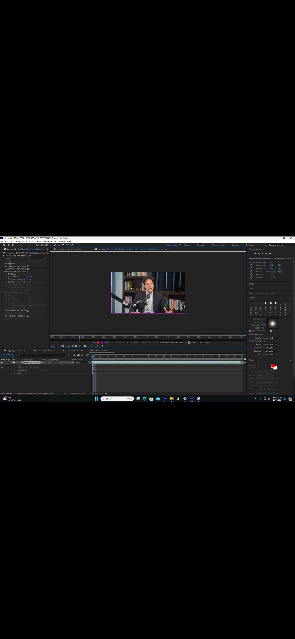Open the Ángulo Desactivado dropdown
Screen dimensions: 295x639
[x=270, y=345]
